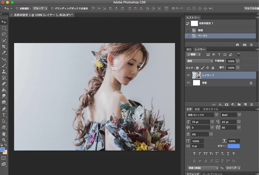The height and width of the screenshot is (175, 259).
Task: Select the Move tool
Action: click(4, 22)
